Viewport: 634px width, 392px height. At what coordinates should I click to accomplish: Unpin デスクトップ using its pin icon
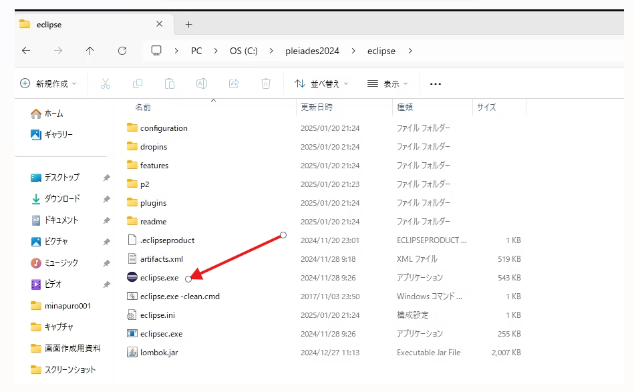tap(106, 178)
